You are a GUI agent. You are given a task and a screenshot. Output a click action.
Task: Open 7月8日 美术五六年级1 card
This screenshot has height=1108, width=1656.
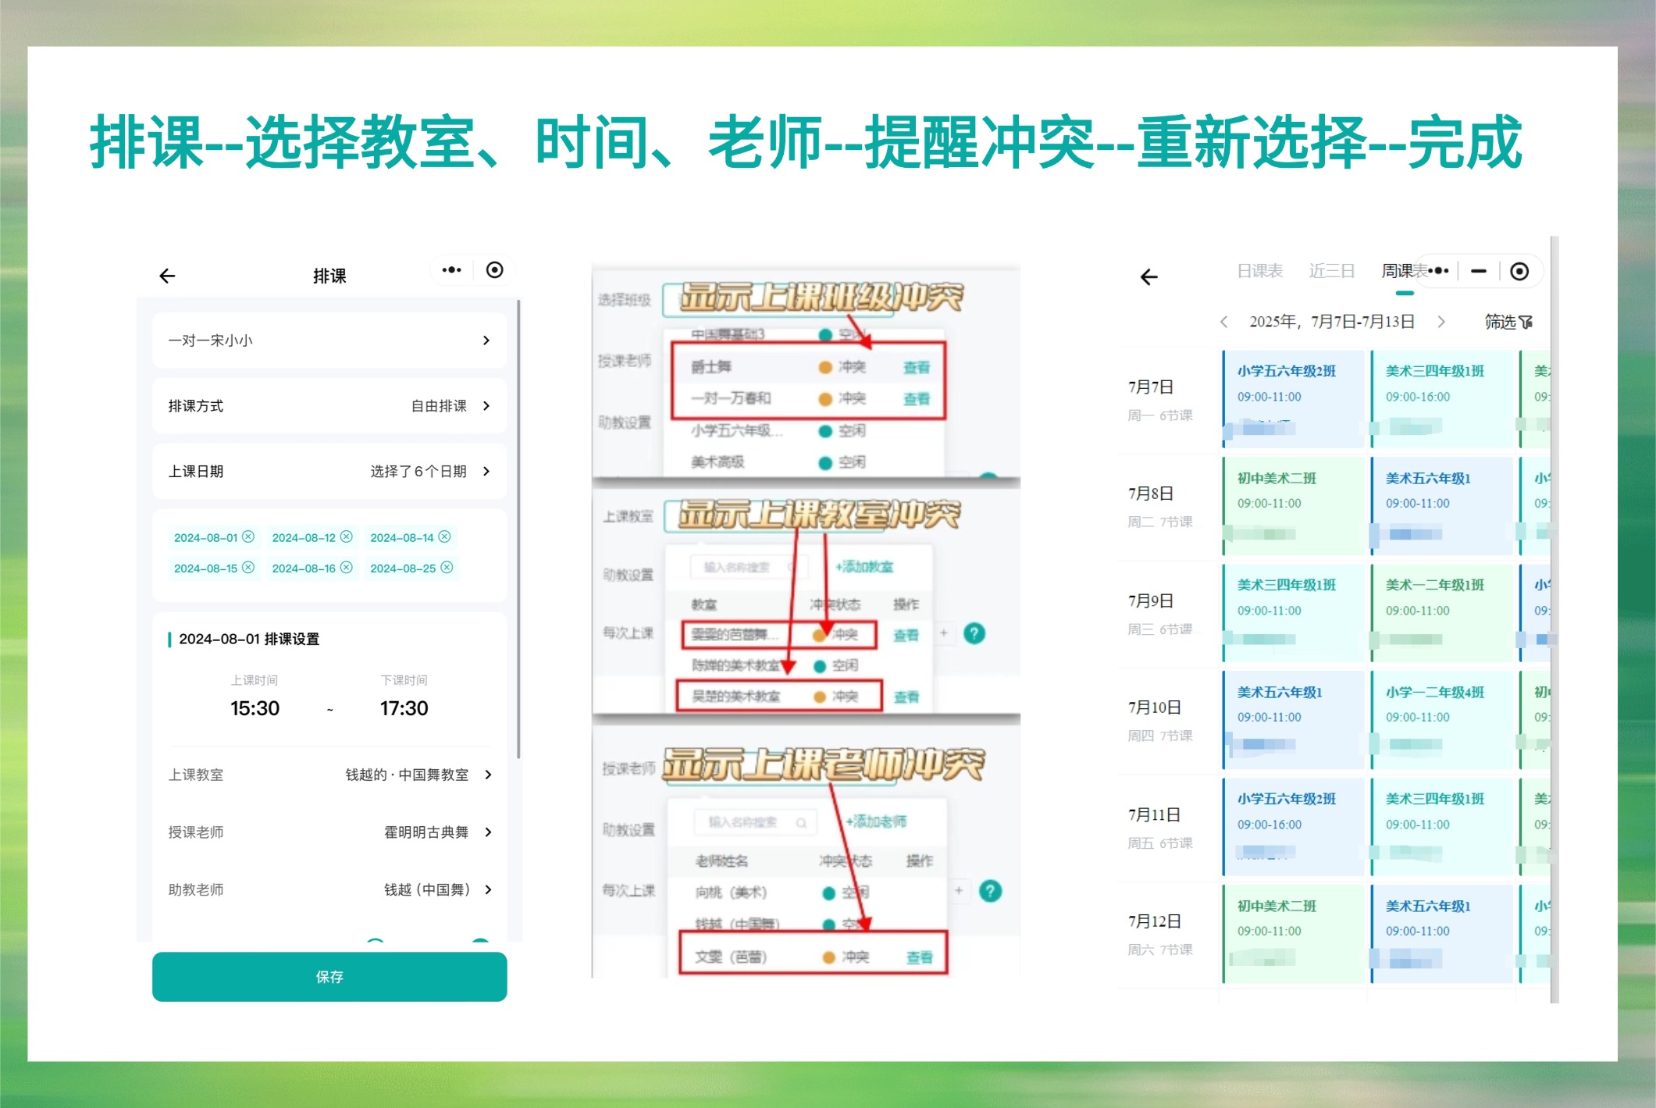(x=1441, y=506)
